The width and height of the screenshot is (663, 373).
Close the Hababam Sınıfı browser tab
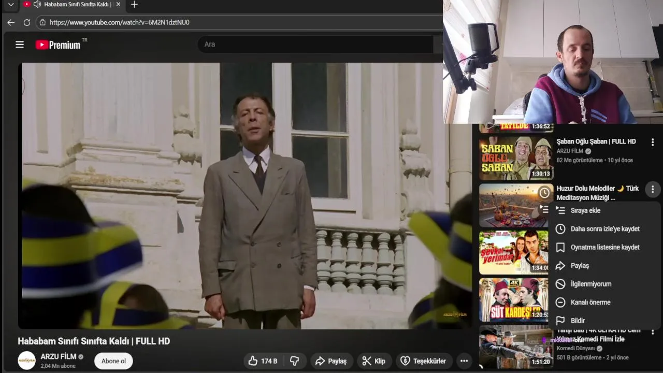tap(118, 5)
